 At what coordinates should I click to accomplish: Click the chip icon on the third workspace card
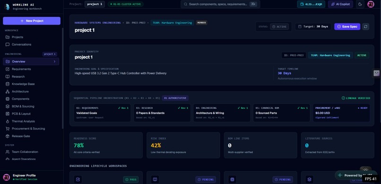[232, 180]
